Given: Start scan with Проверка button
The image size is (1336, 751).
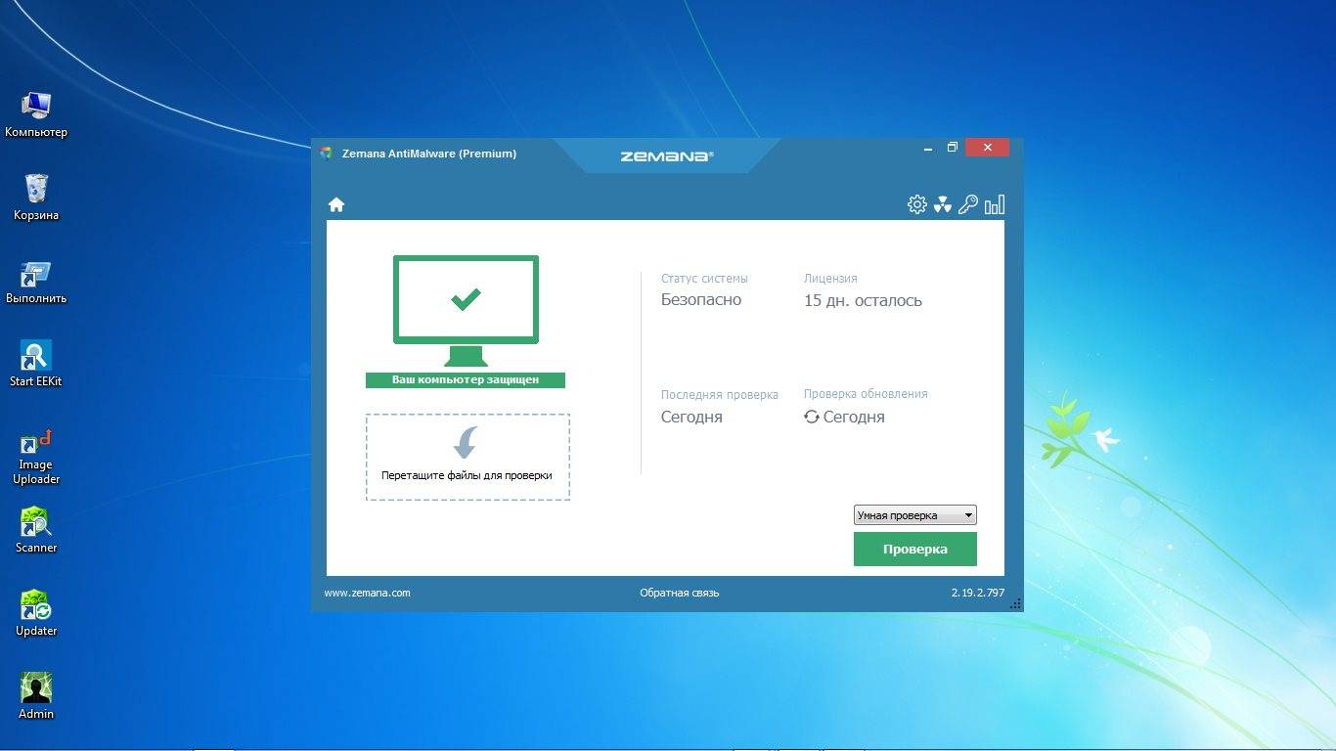Looking at the screenshot, I should tap(914, 549).
